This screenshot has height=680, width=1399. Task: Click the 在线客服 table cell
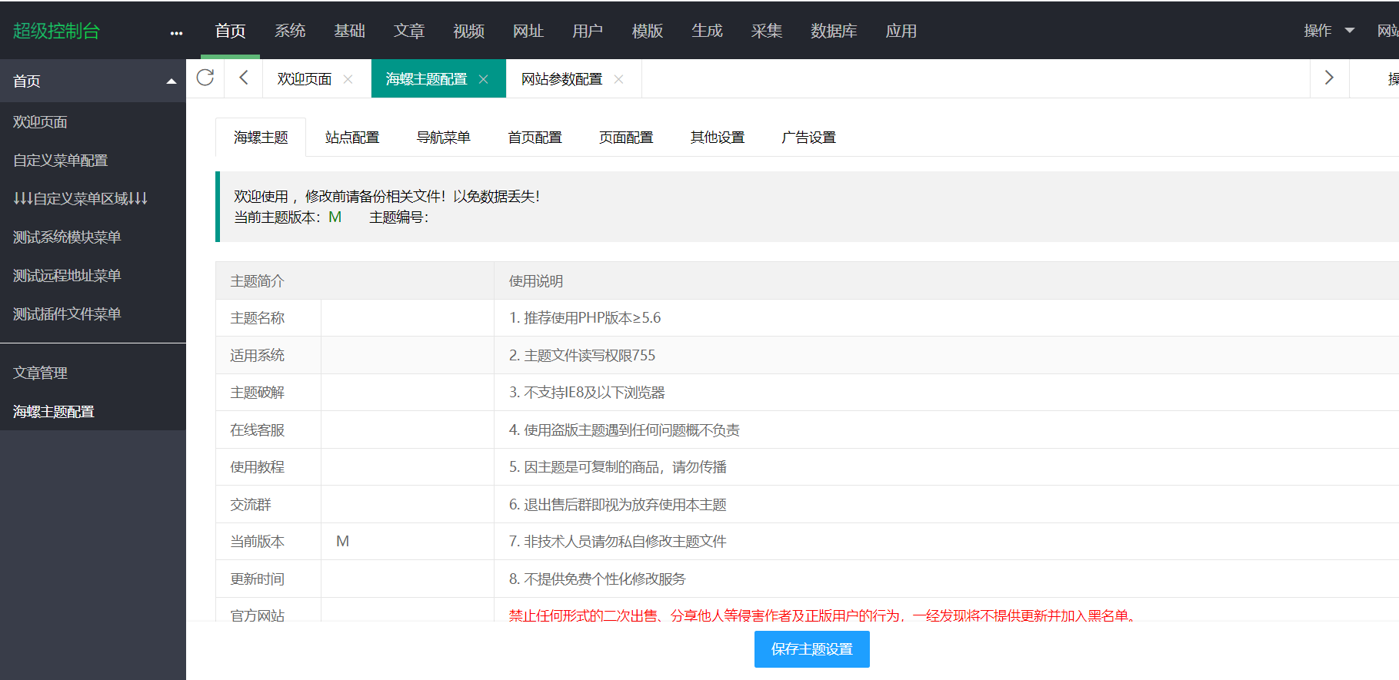(268, 430)
